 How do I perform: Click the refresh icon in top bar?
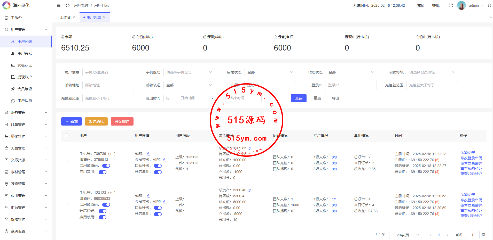(68, 5)
